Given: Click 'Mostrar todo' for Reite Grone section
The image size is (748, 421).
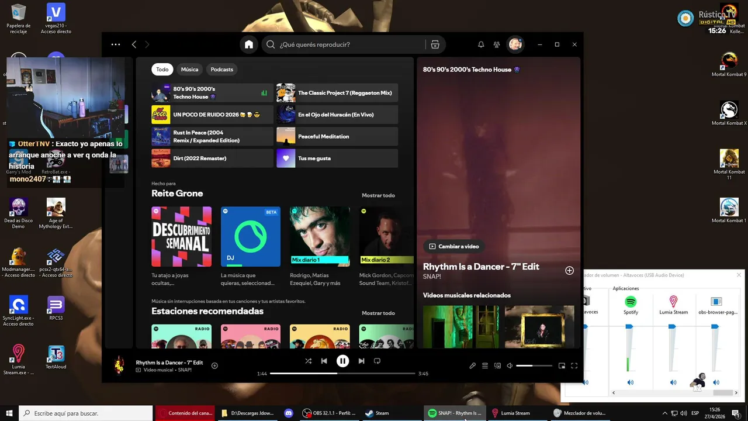Looking at the screenshot, I should 378,195.
